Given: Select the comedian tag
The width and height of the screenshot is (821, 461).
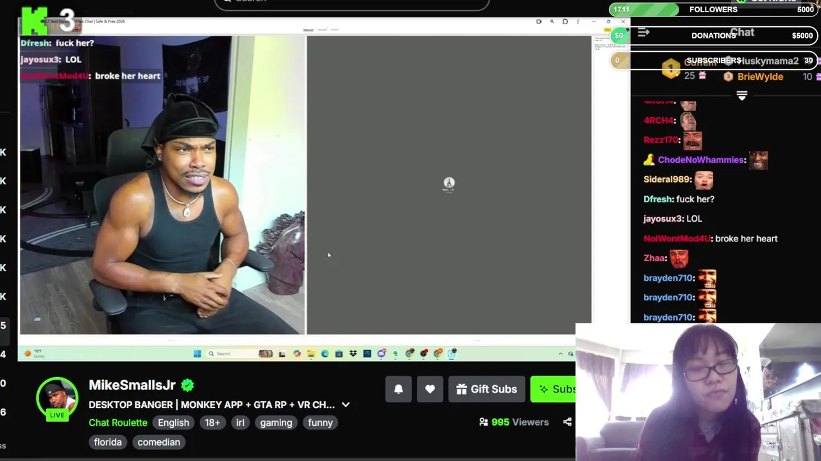Looking at the screenshot, I should coord(158,442).
